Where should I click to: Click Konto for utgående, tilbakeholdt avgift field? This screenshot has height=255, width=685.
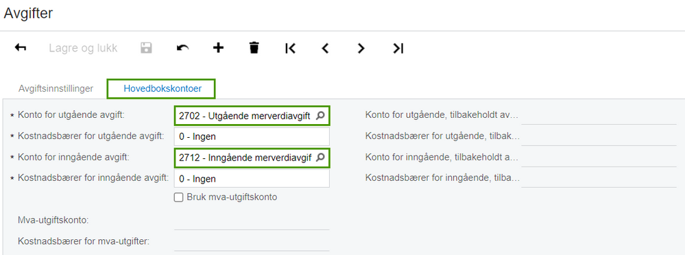click(x=599, y=116)
